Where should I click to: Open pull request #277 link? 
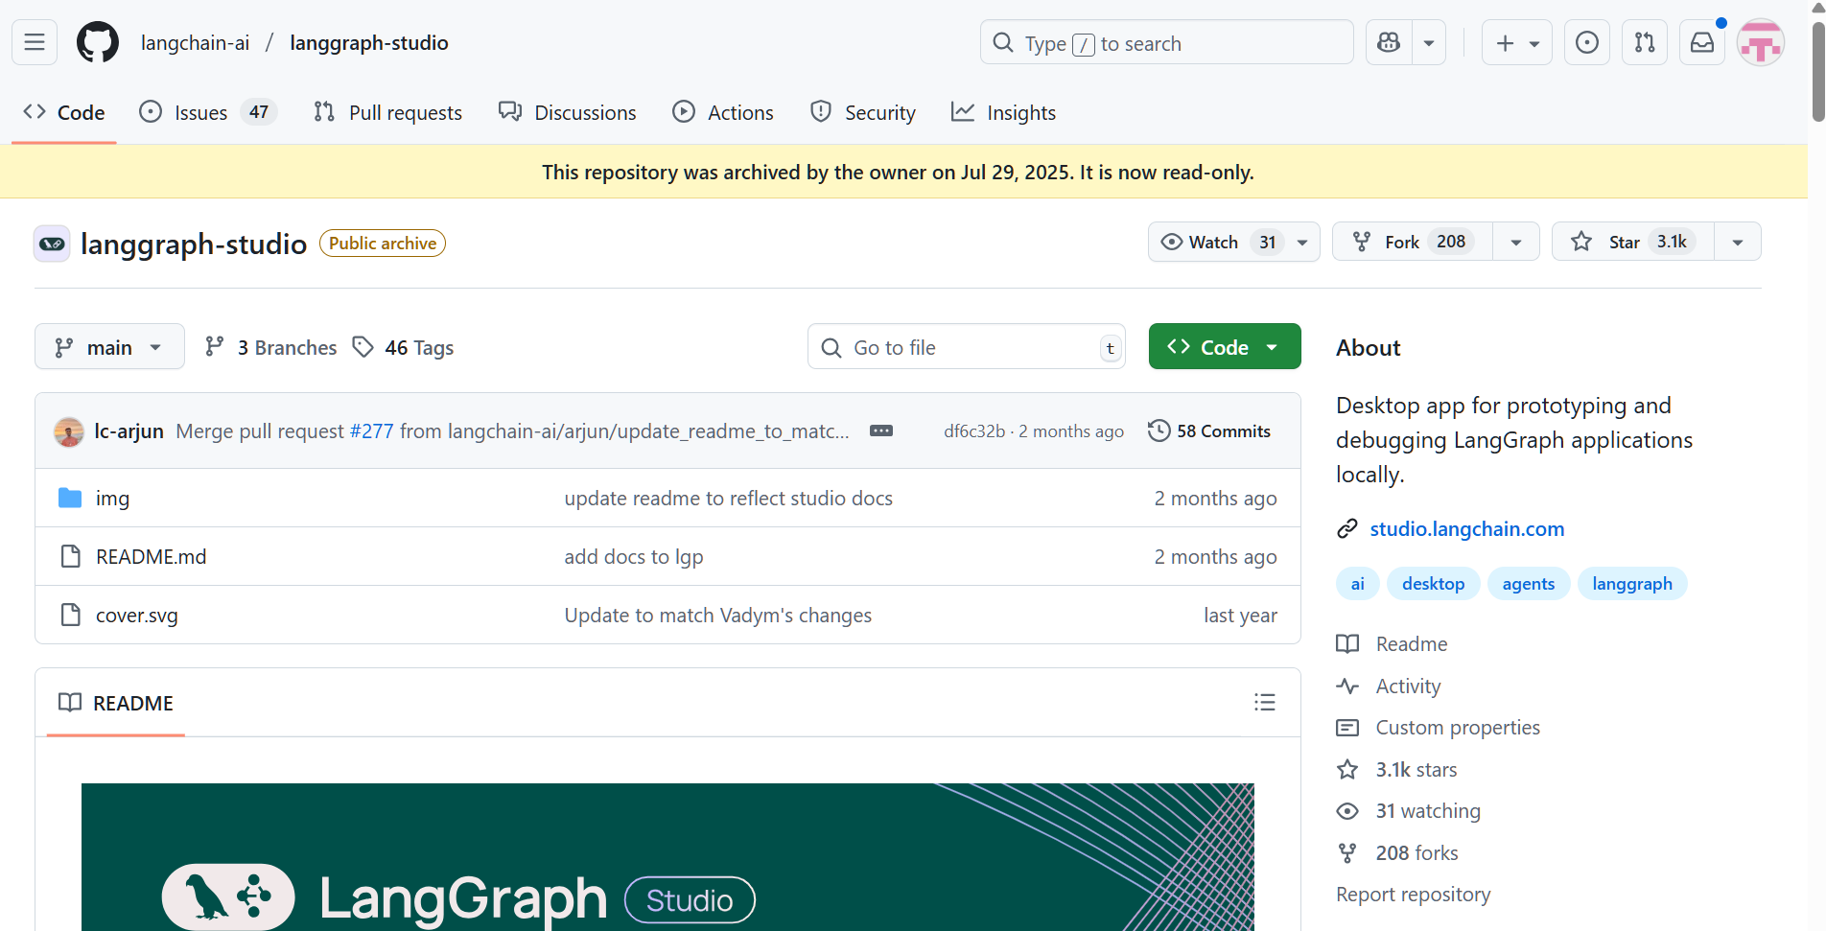coord(371,431)
